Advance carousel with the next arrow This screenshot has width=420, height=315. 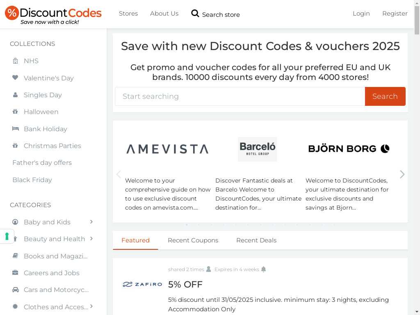[x=402, y=174]
